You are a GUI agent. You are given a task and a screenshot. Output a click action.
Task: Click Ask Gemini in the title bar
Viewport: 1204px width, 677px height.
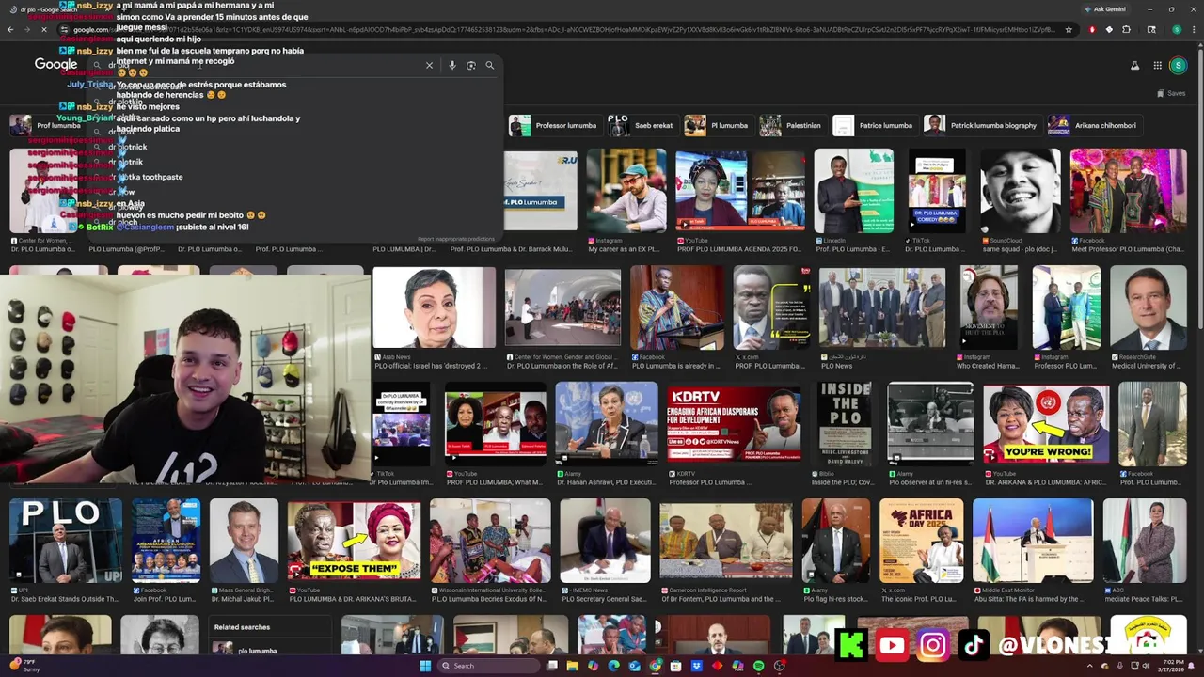[x=1106, y=8]
